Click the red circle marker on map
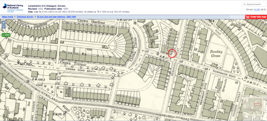 [x=172, y=53]
